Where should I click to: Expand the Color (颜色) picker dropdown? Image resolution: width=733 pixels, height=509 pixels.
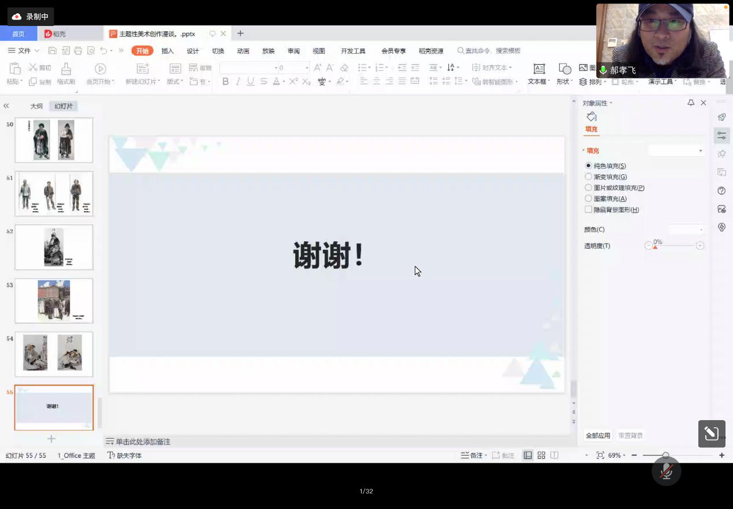tap(686, 230)
